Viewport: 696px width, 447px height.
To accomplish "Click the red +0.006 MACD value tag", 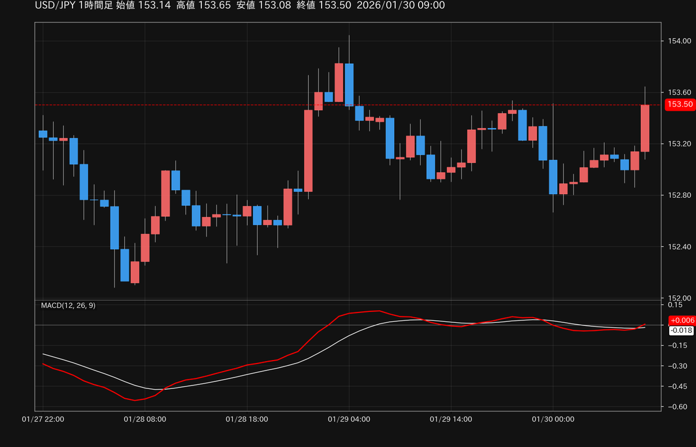I will tap(682, 320).
